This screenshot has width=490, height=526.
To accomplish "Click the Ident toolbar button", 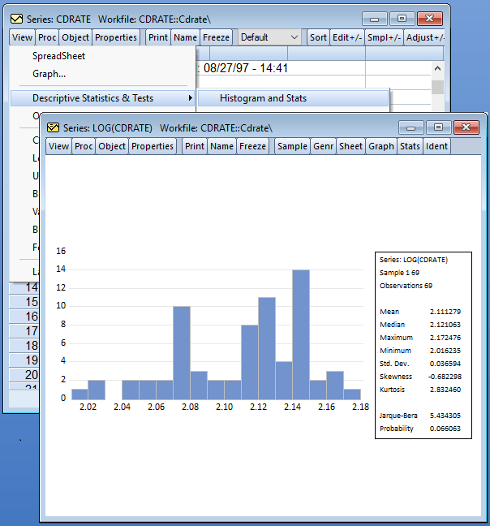I will point(436,146).
